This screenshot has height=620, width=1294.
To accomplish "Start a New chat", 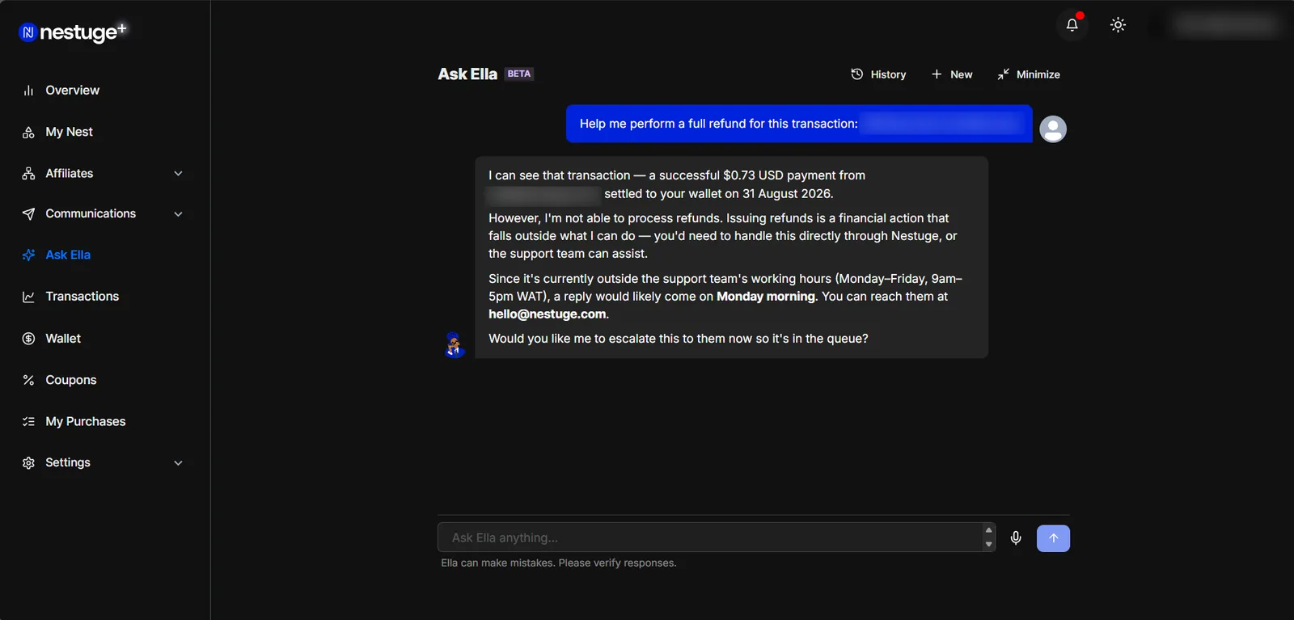I will tap(952, 74).
